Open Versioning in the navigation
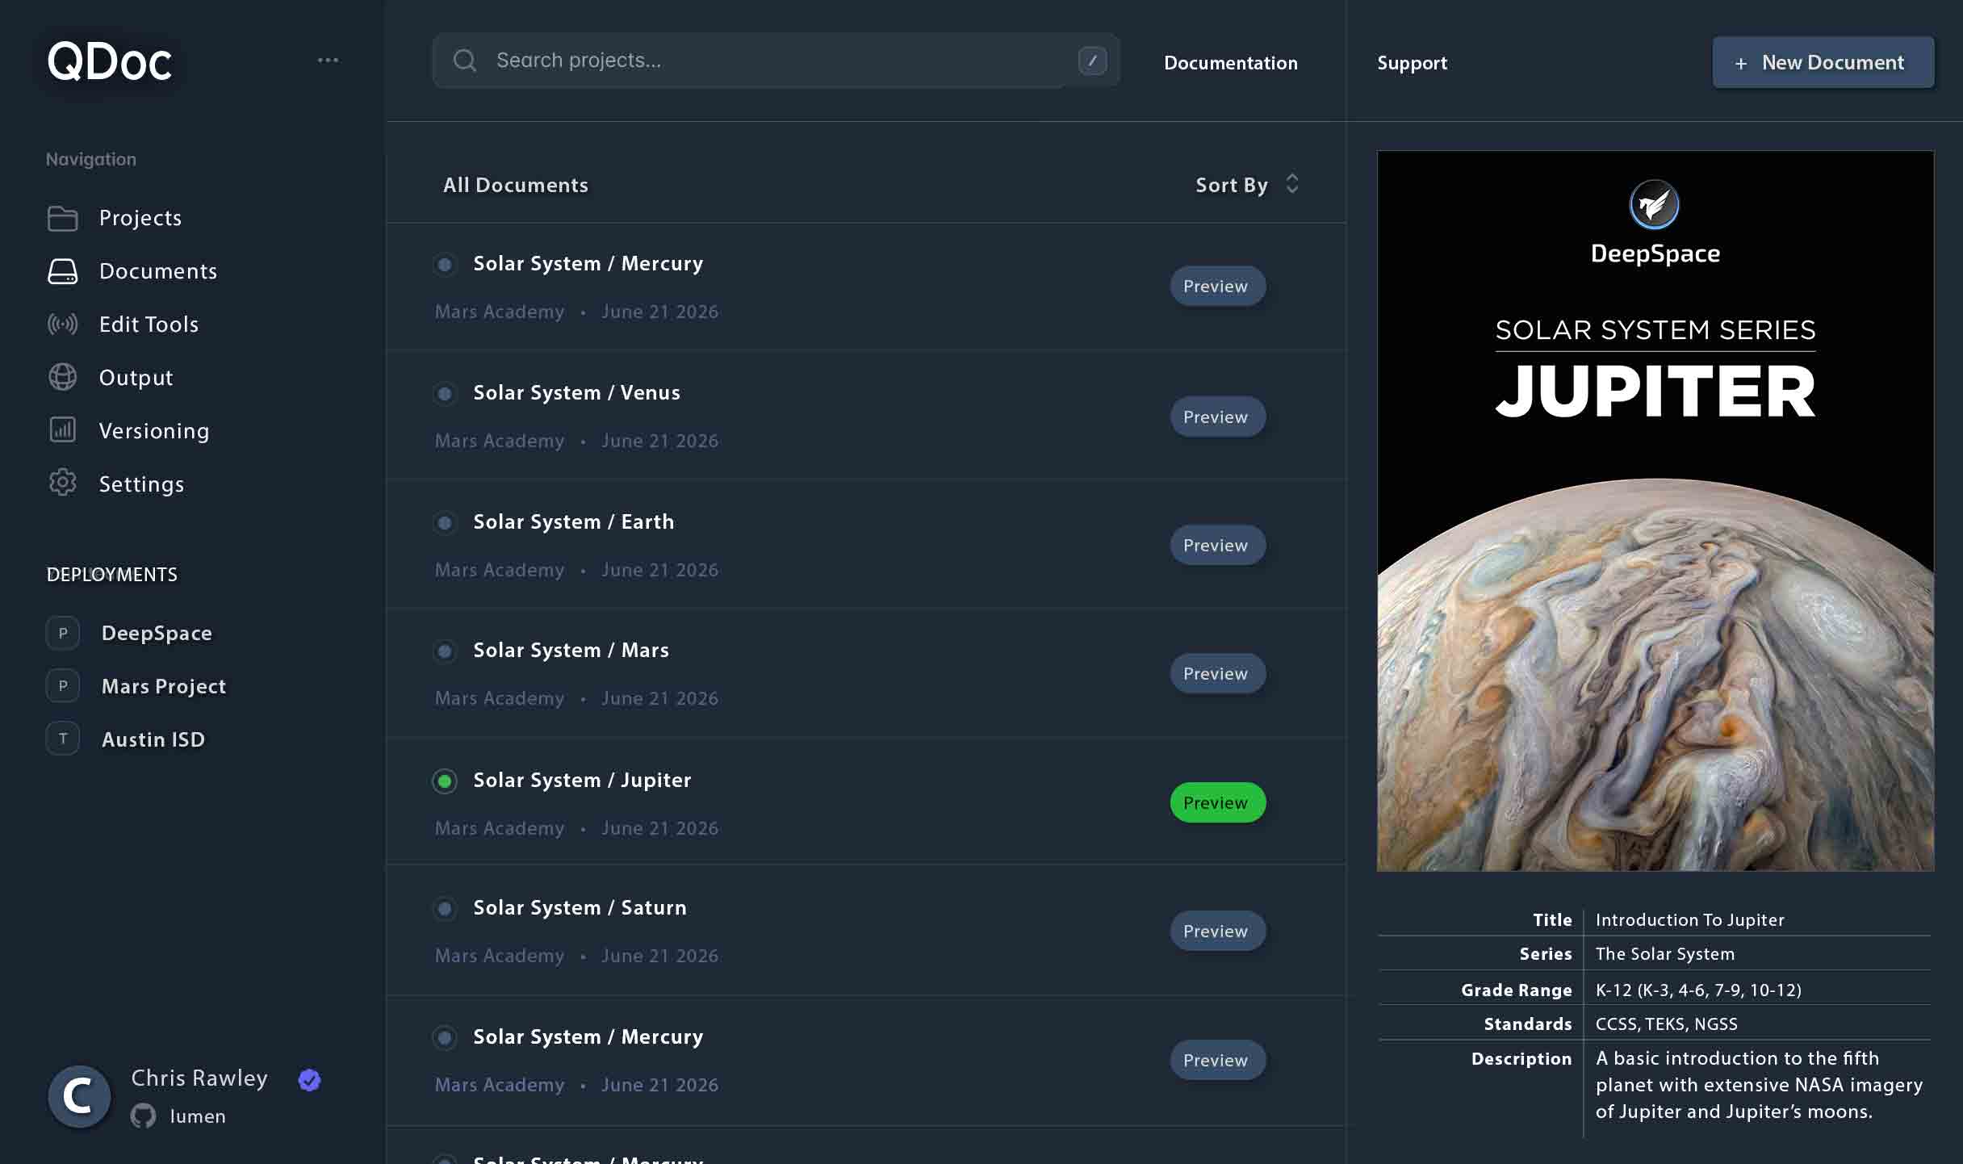The width and height of the screenshot is (1963, 1164). coord(153,430)
